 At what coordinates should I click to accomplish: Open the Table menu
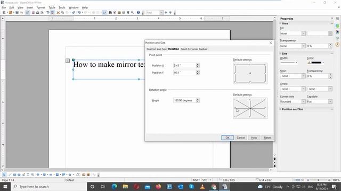[x=52, y=7]
